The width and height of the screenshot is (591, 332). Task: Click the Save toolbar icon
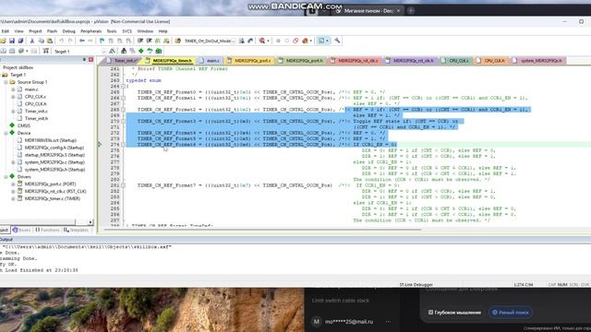coord(12,41)
